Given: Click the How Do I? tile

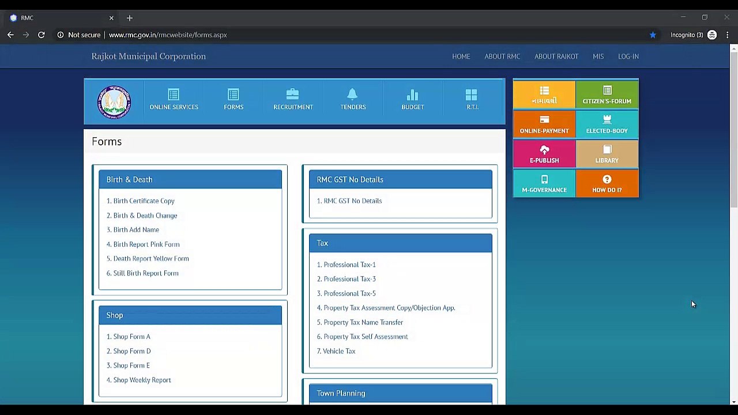Looking at the screenshot, I should (607, 184).
